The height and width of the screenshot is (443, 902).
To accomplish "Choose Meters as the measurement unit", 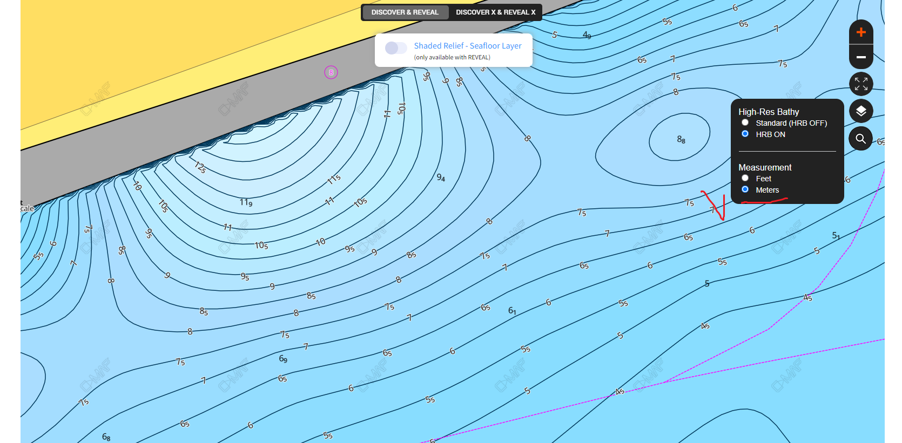I will tap(745, 189).
